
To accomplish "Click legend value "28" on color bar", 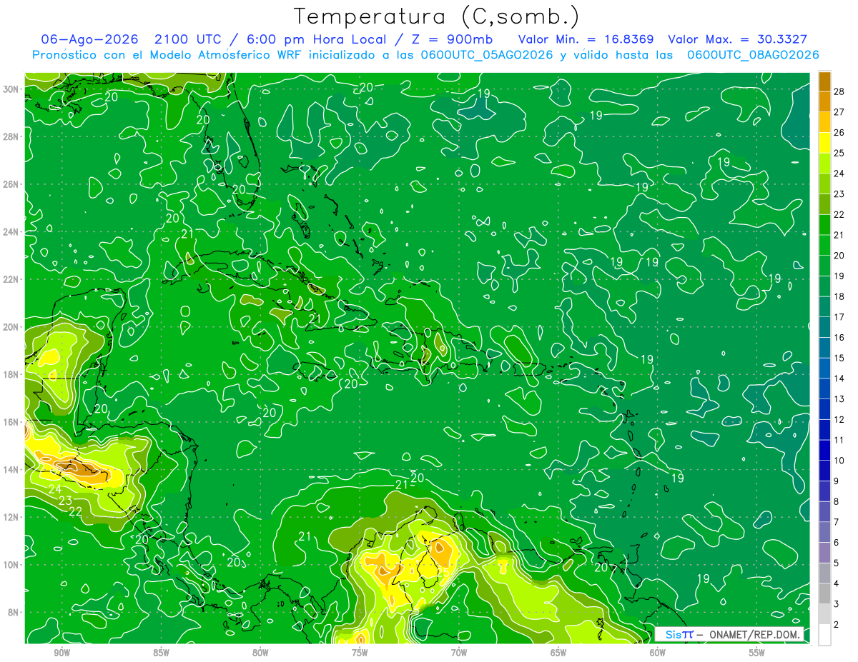I will click(839, 91).
